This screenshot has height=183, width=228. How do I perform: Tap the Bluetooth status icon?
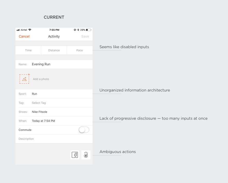tap(78, 30)
